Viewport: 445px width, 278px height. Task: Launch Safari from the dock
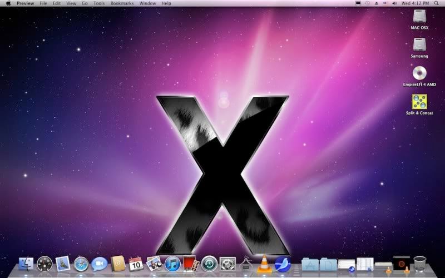[x=81, y=264]
